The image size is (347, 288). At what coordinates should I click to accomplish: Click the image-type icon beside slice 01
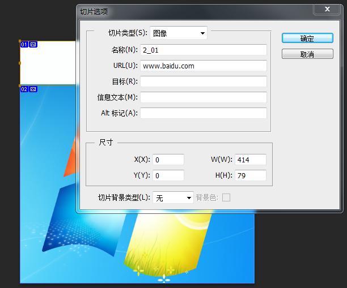pos(33,45)
